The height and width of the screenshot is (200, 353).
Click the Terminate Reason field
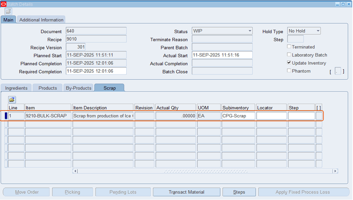222,39
